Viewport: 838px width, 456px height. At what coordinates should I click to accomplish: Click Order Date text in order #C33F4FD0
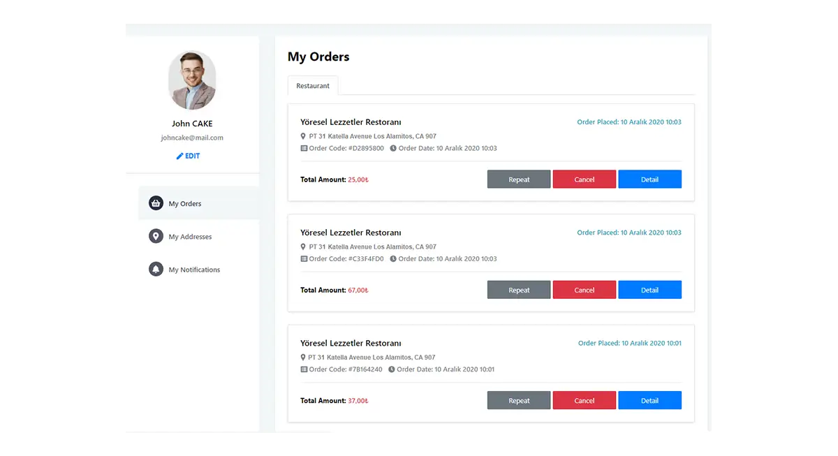click(448, 258)
